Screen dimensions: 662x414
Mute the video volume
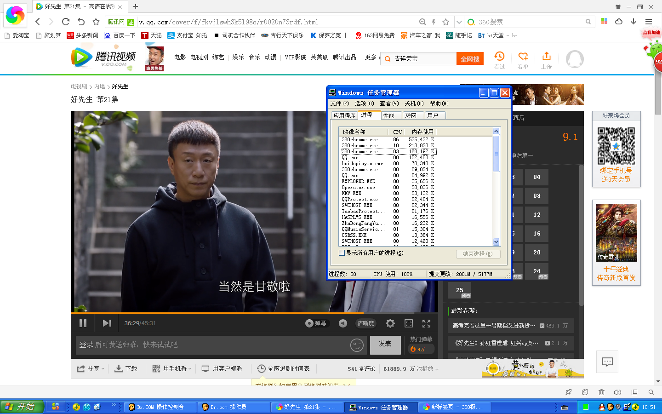tap(343, 323)
